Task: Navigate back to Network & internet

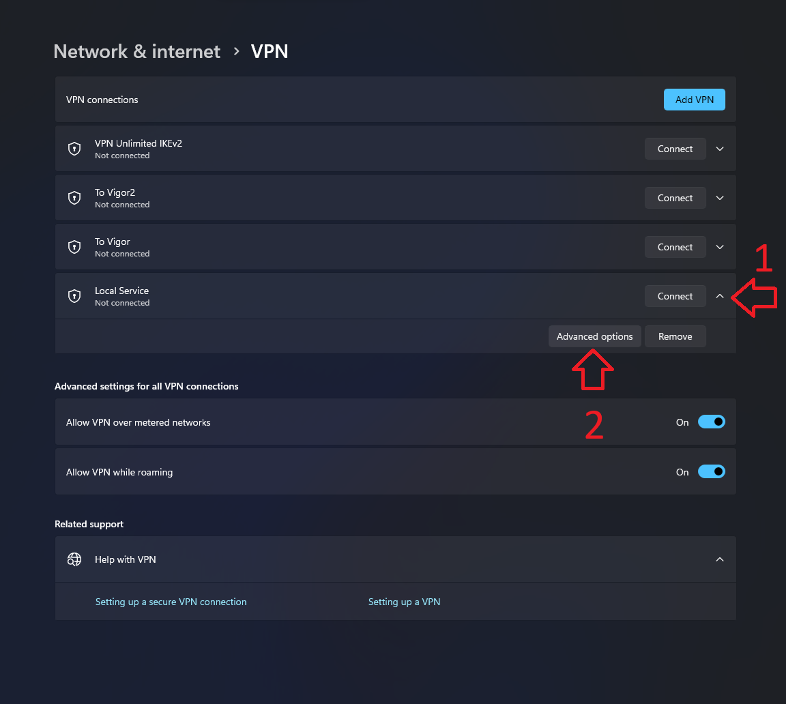Action: tap(136, 51)
